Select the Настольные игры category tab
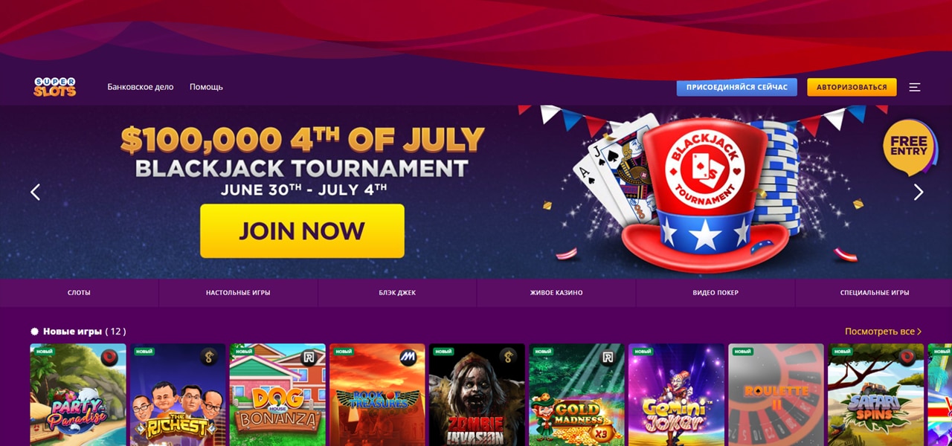The image size is (952, 446). (238, 293)
